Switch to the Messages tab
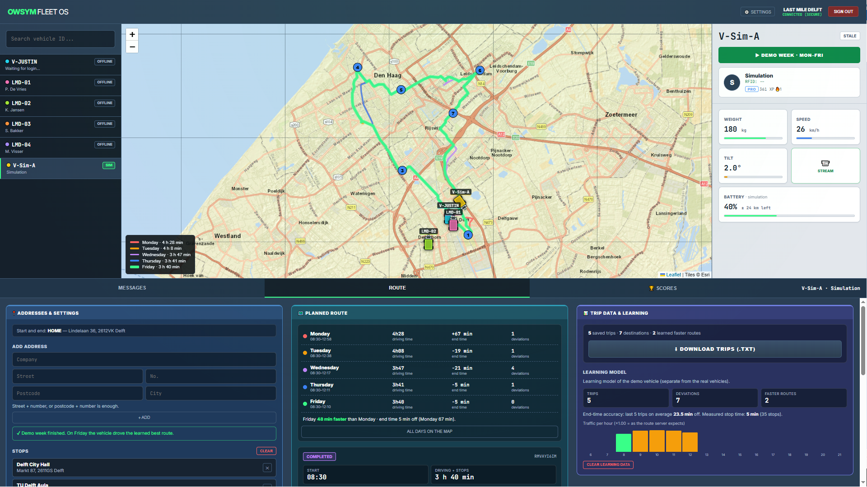 pos(132,288)
